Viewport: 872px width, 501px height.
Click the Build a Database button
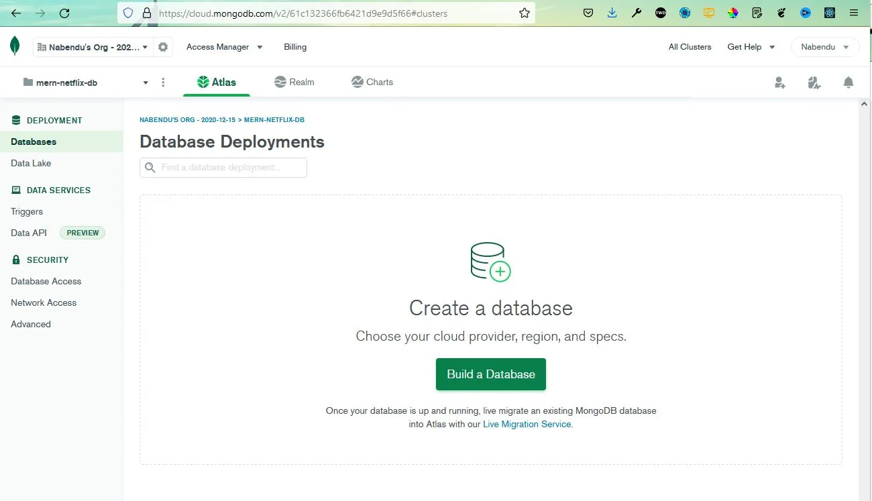click(491, 374)
